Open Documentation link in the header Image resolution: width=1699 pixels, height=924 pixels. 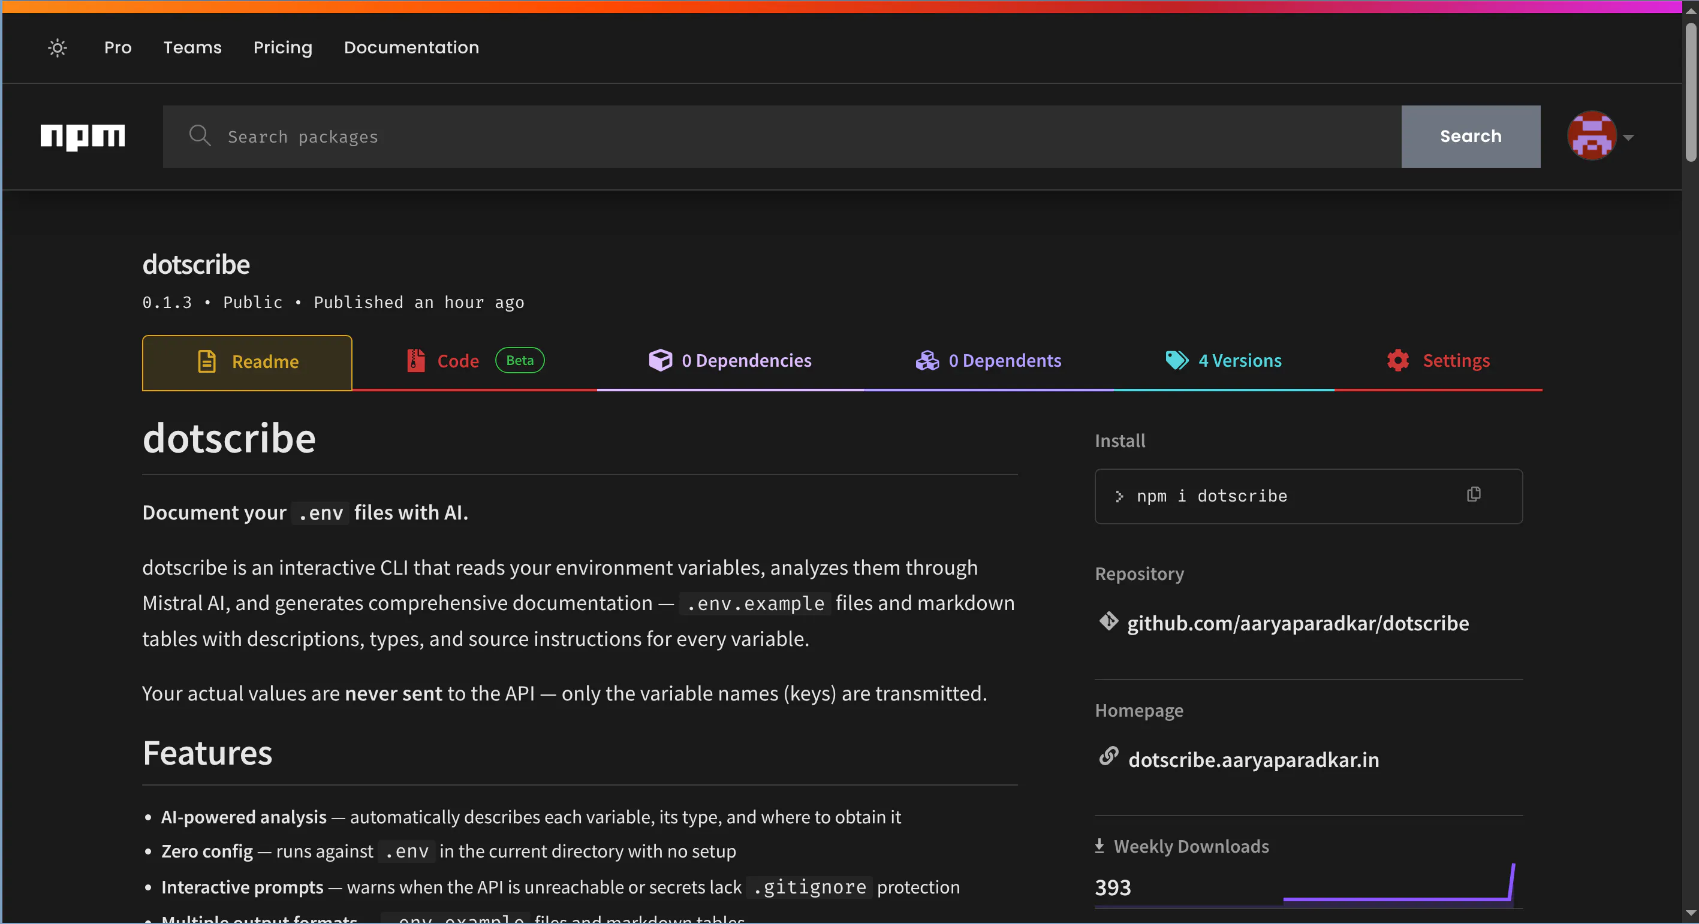[411, 47]
